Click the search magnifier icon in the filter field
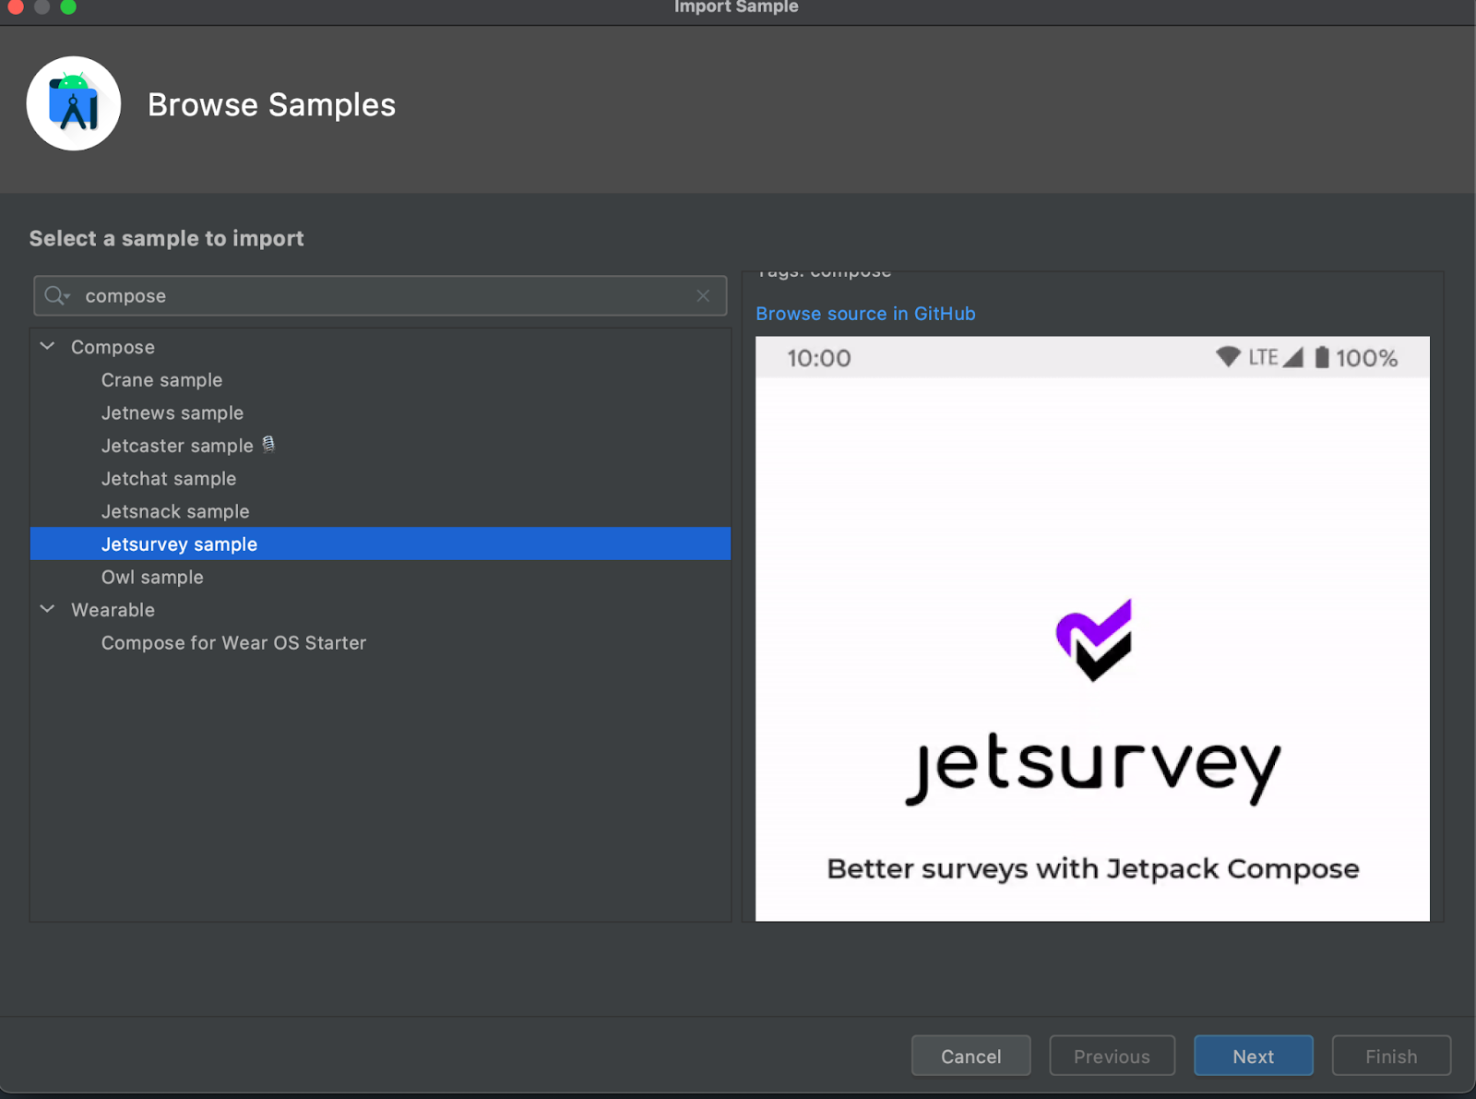 click(x=56, y=295)
